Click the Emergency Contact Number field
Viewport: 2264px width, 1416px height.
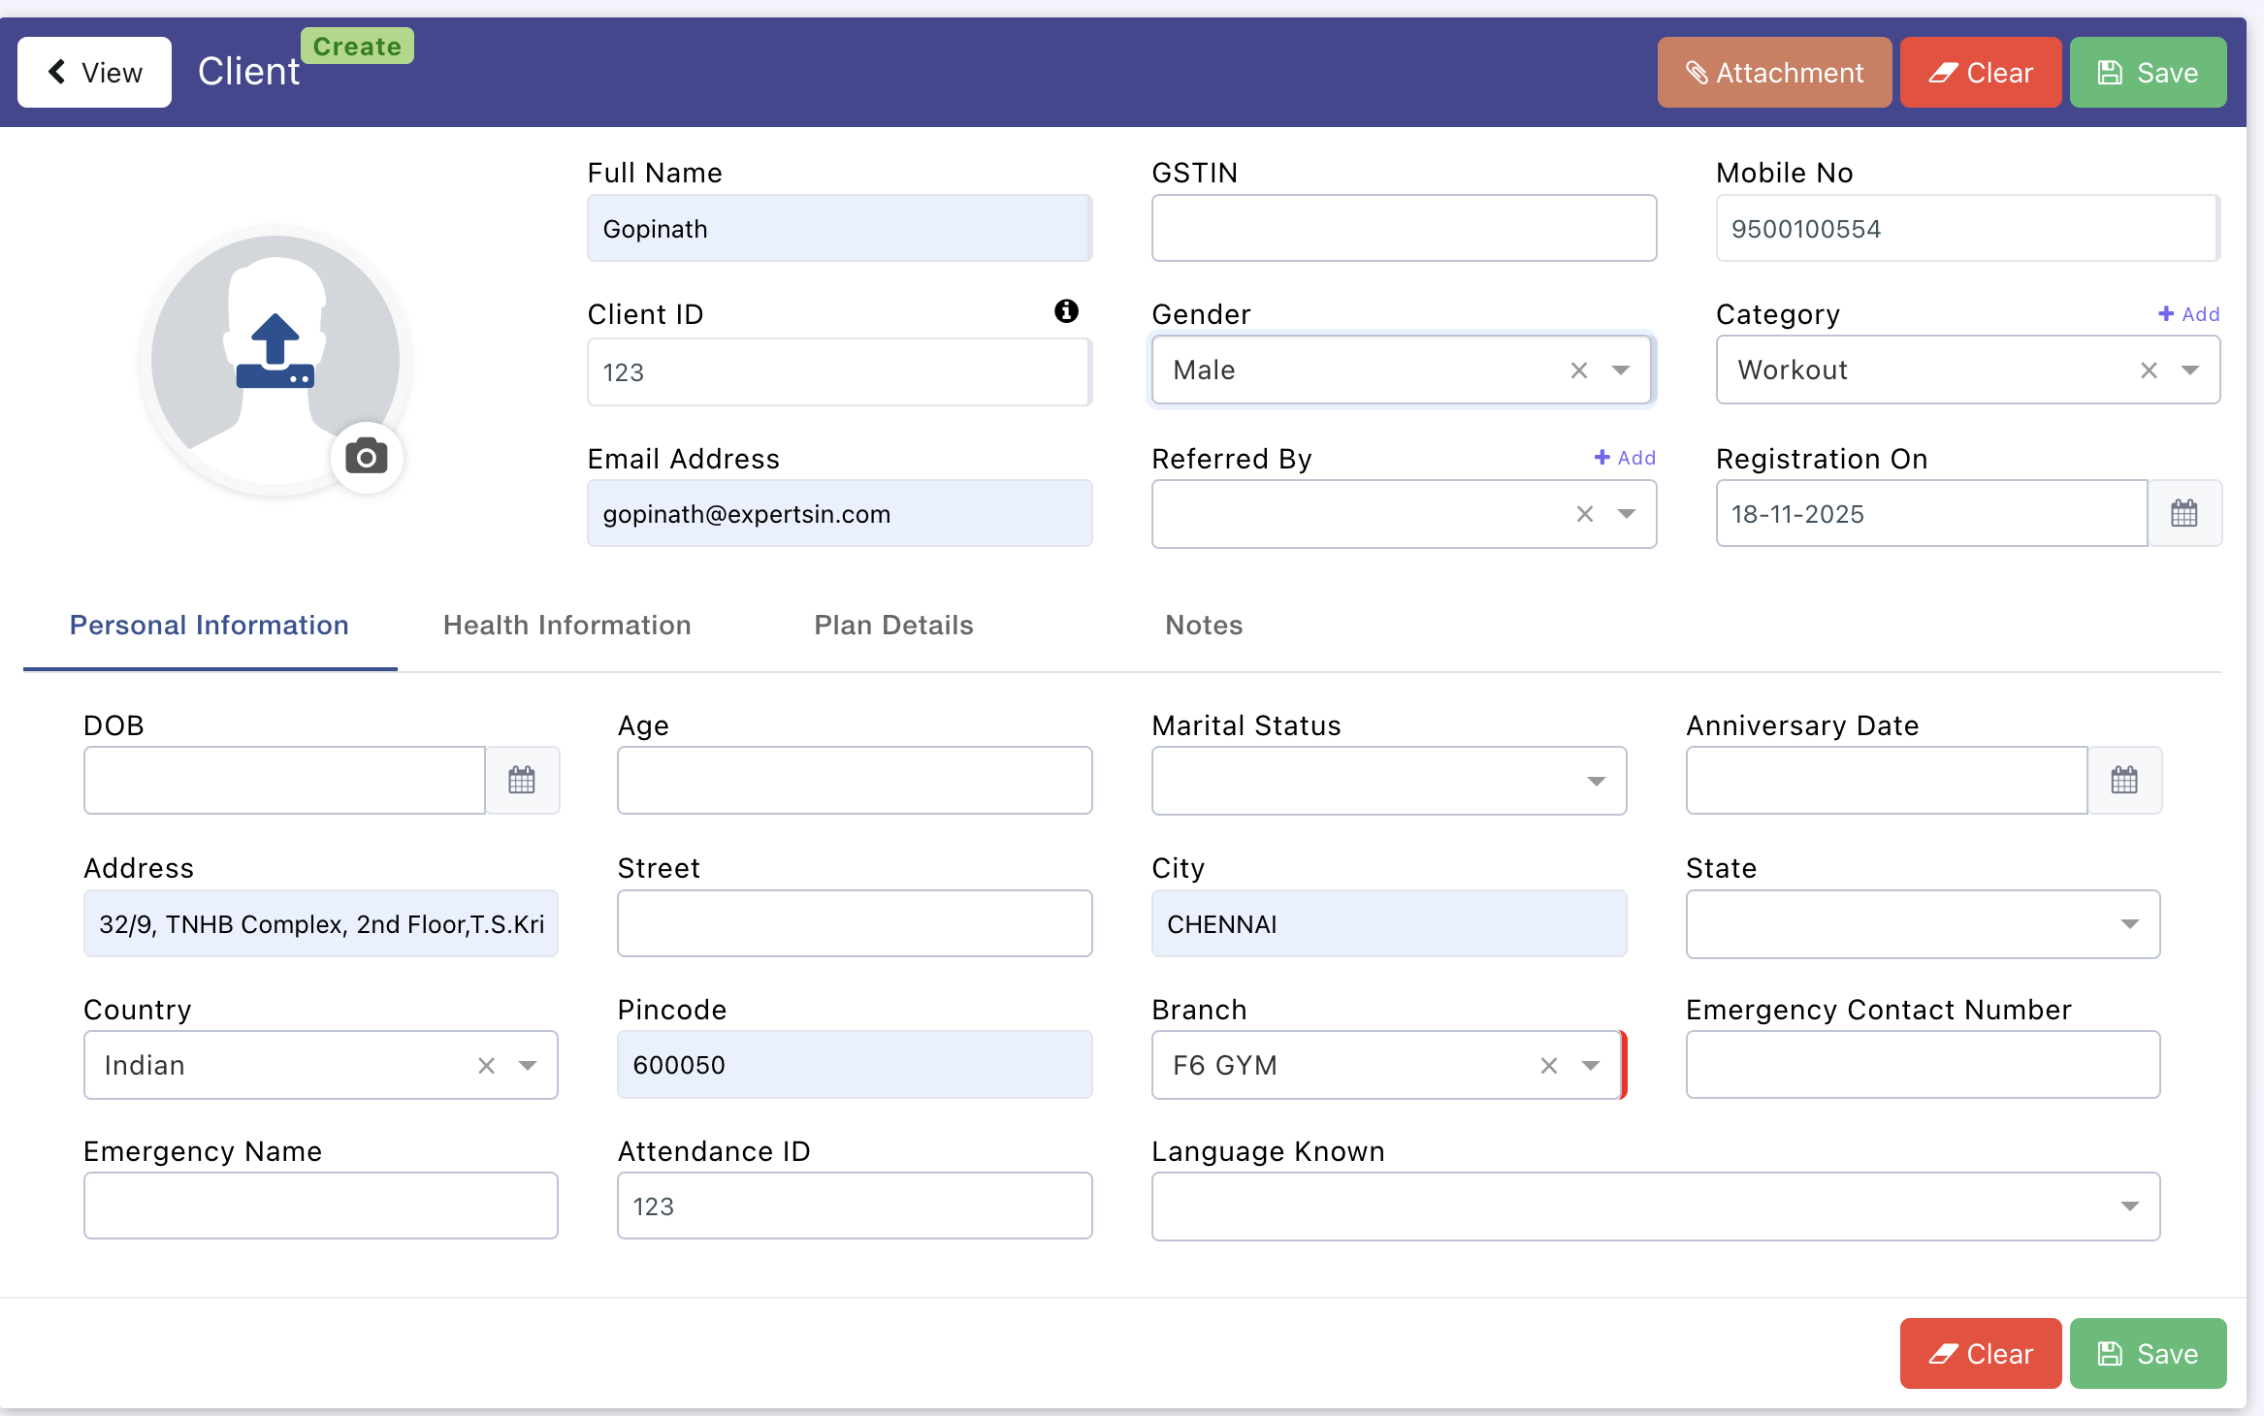(x=1922, y=1065)
